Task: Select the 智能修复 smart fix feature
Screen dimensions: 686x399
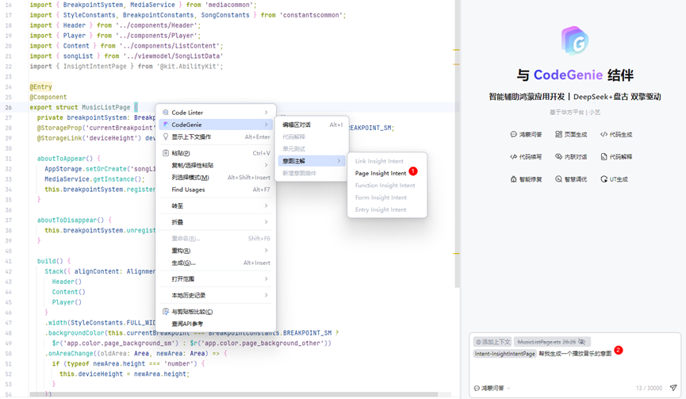Action: pos(527,179)
